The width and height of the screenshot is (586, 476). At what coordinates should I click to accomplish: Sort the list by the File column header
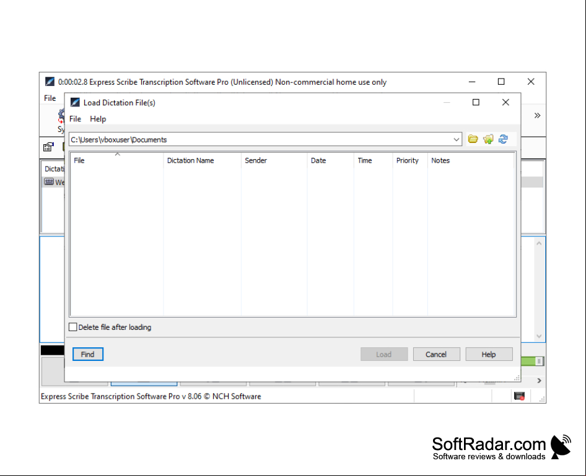[117, 160]
